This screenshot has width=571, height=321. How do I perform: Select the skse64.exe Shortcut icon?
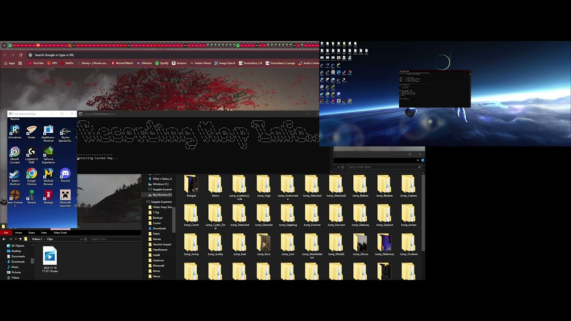pos(48,134)
